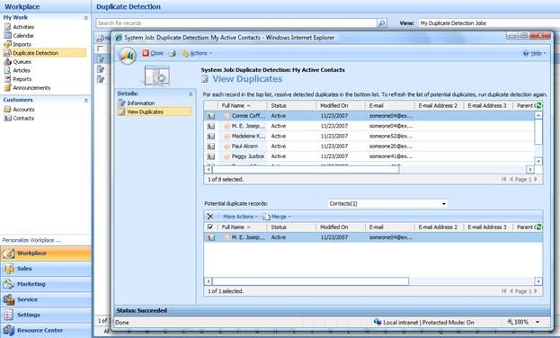Select Information under Details
Viewport: 560px width, 338px height.
click(141, 102)
